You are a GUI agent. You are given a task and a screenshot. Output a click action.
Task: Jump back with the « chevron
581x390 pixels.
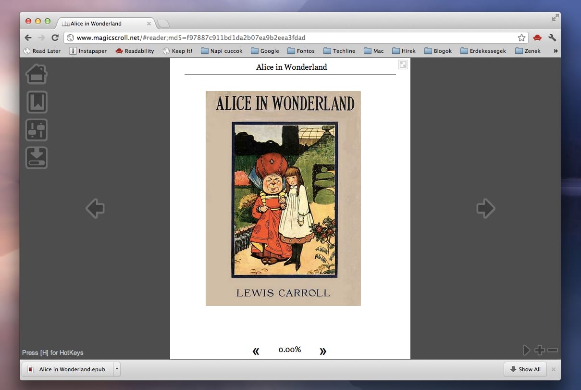click(x=256, y=351)
